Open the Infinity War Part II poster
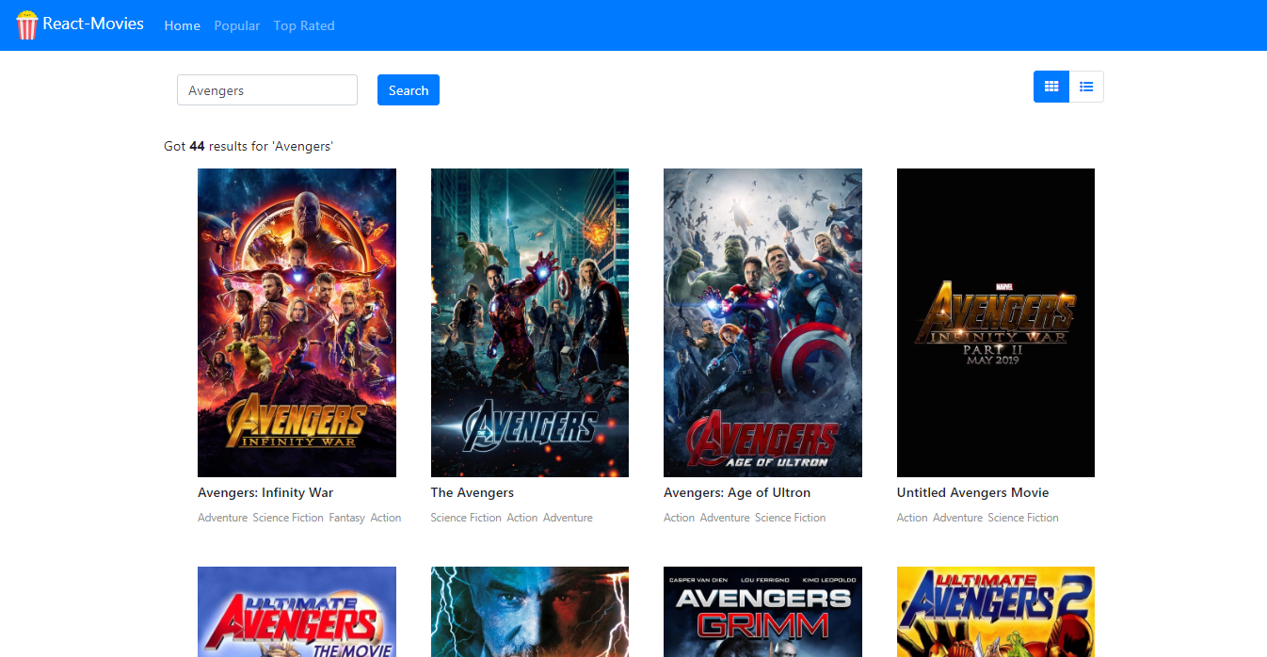1267x657 pixels. pyautogui.click(x=996, y=323)
